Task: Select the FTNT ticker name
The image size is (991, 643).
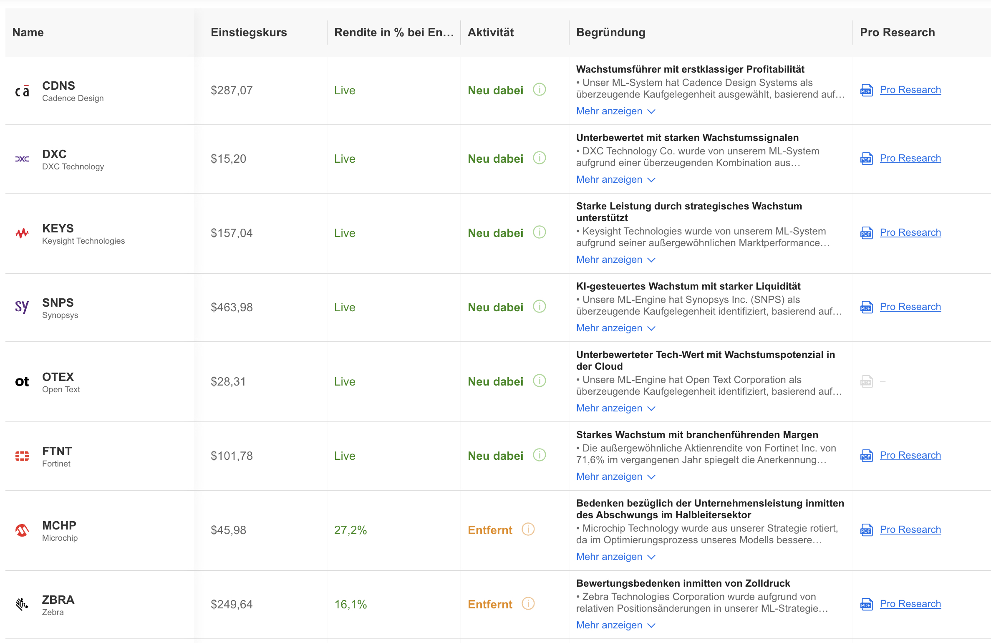Action: click(x=57, y=451)
